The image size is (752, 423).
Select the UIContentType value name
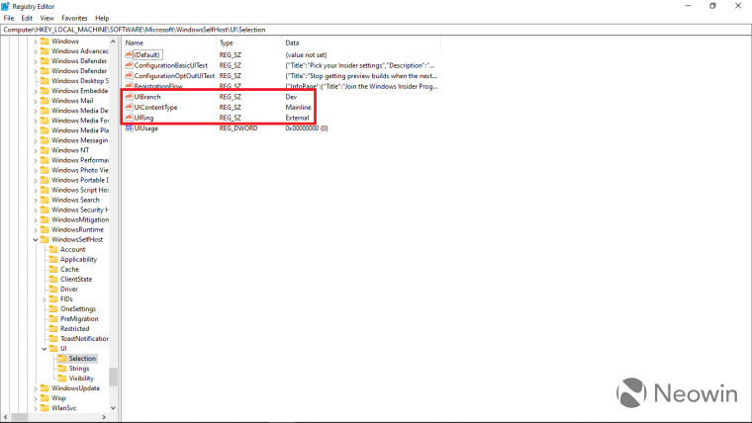pos(156,108)
